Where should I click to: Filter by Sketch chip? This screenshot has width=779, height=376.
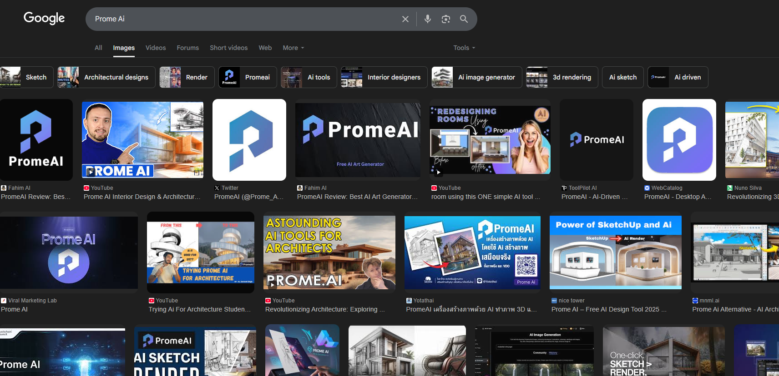[x=27, y=77]
